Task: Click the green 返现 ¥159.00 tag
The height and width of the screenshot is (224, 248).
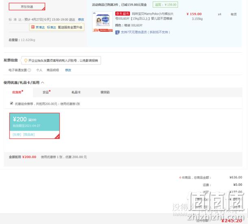Action: (165, 4)
